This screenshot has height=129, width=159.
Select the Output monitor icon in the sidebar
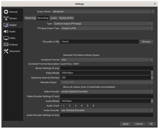(x=6, y=25)
